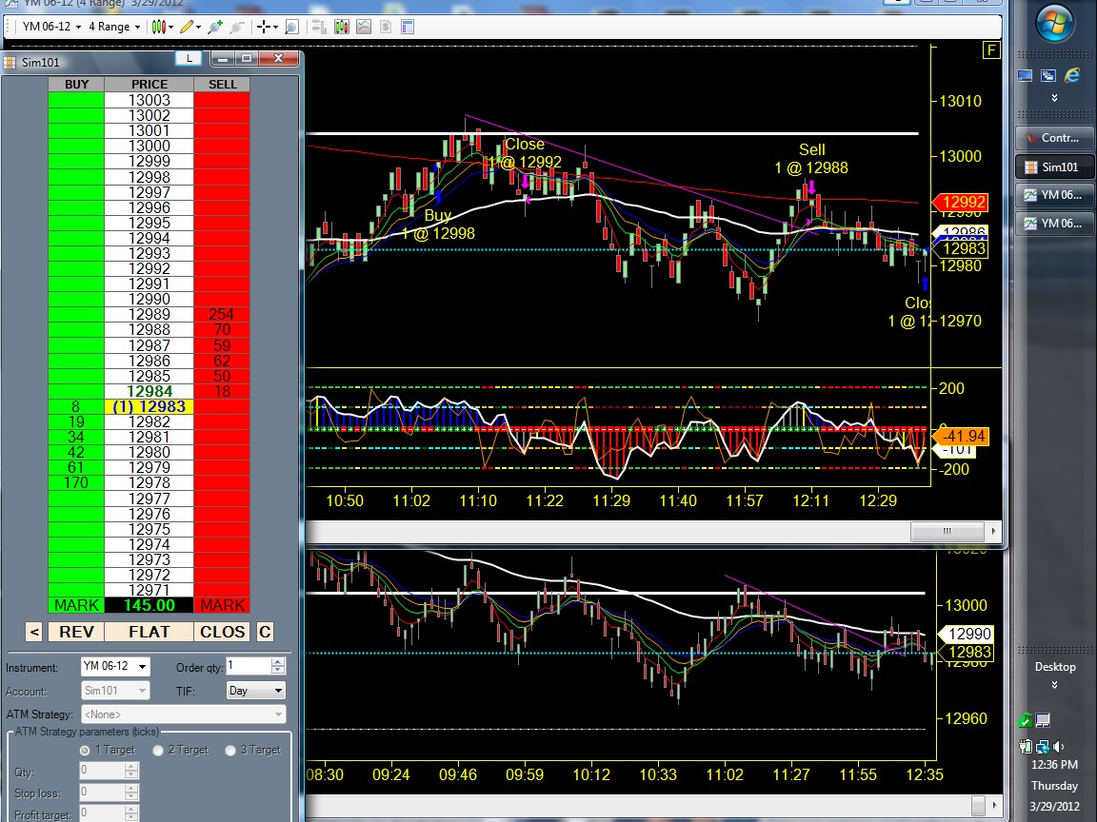Click the upper chart horizontal scrollbar thumb
The height and width of the screenshot is (822, 1097).
point(947,531)
